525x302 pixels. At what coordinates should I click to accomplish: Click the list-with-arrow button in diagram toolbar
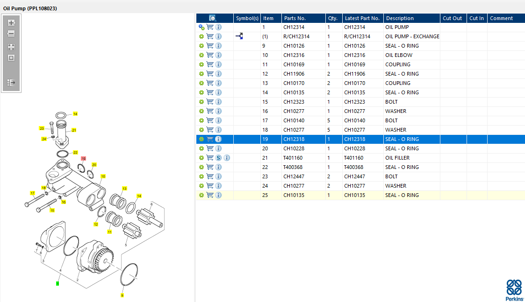click(12, 83)
